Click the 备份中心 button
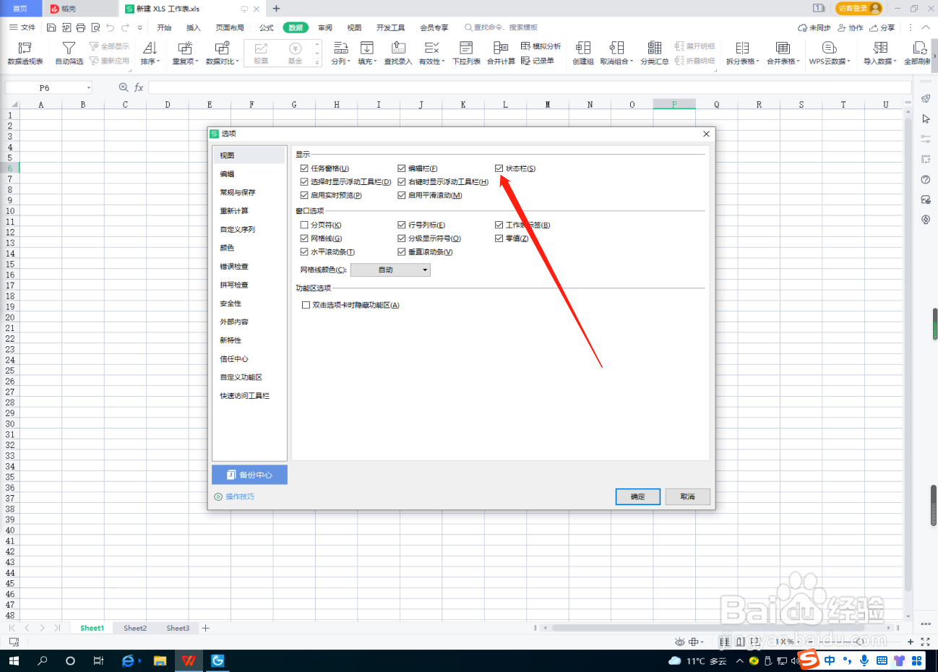The image size is (938, 672). coord(249,475)
